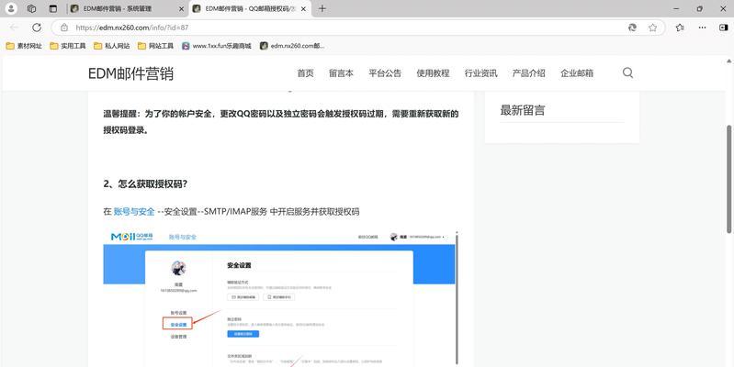Reload the current page
Image resolution: width=734 pixels, height=367 pixels.
click(37, 28)
